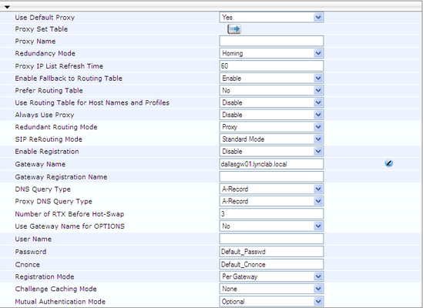Click the "Redundancy Mode" label

pyautogui.click(x=45, y=53)
